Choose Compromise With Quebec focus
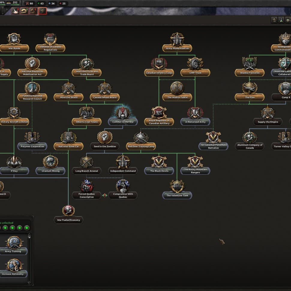Viewport: 291px width, 291px height. 123,187
